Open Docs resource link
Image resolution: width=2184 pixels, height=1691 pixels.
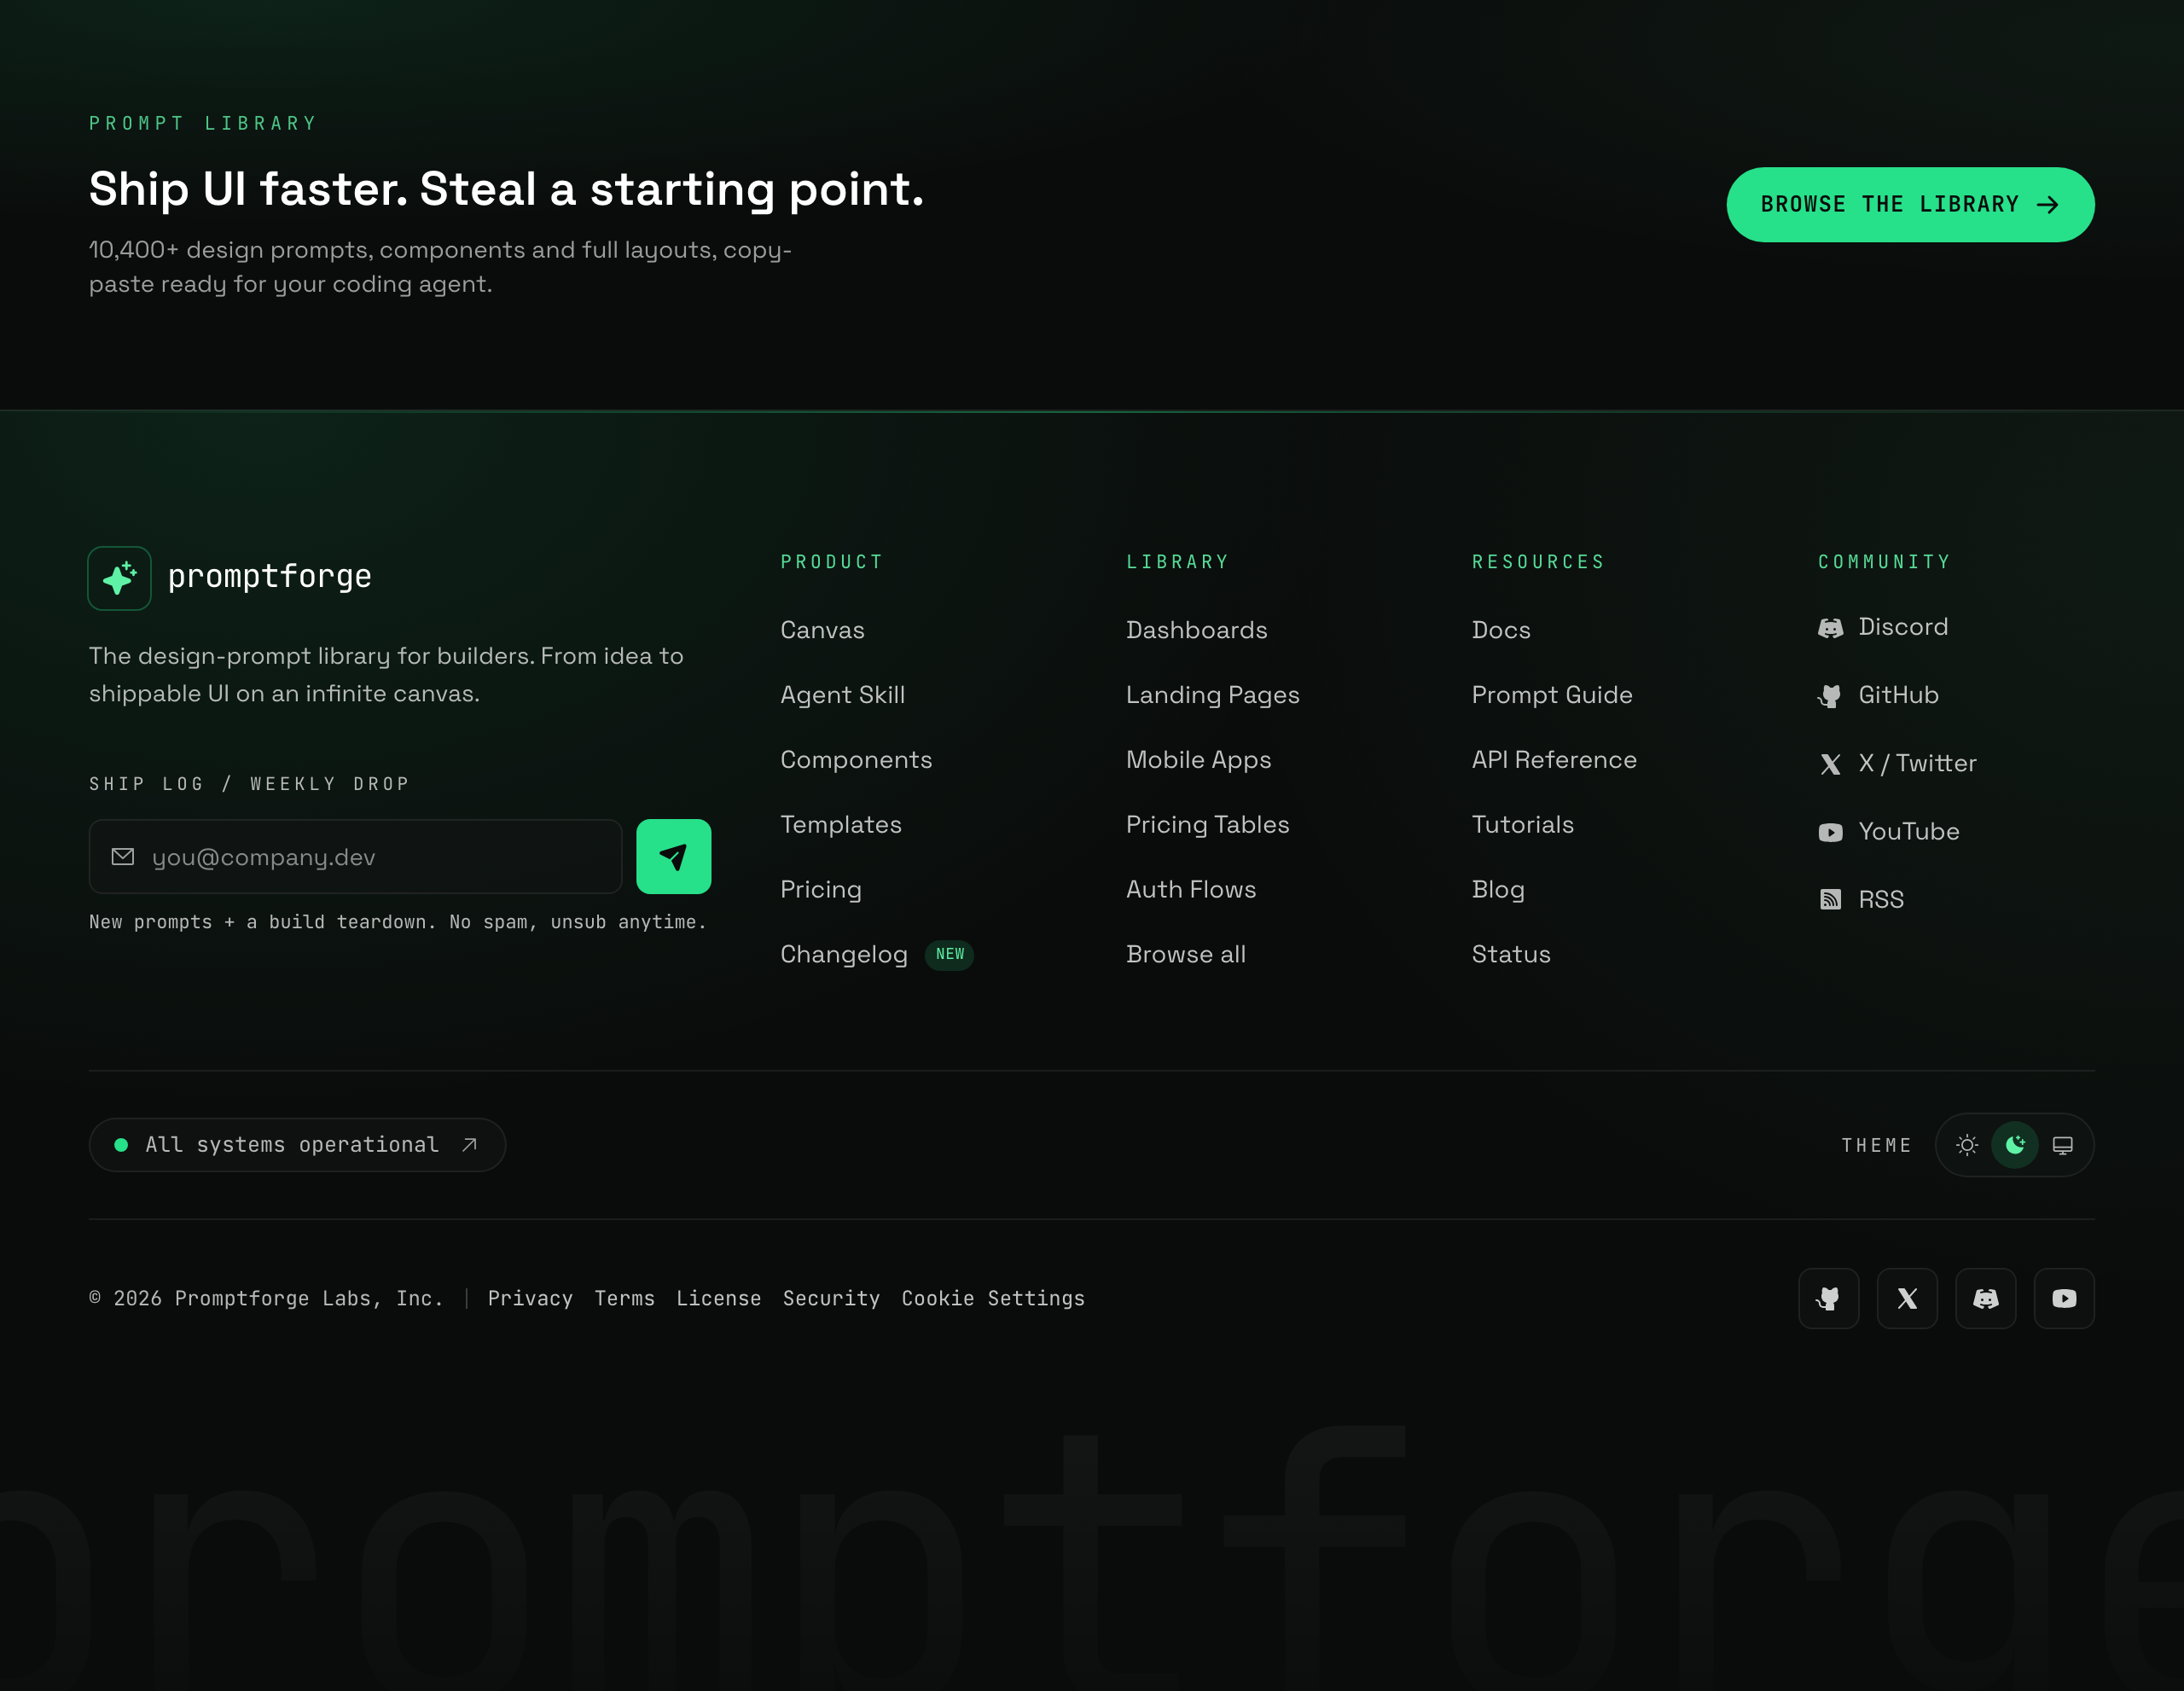[1501, 630]
